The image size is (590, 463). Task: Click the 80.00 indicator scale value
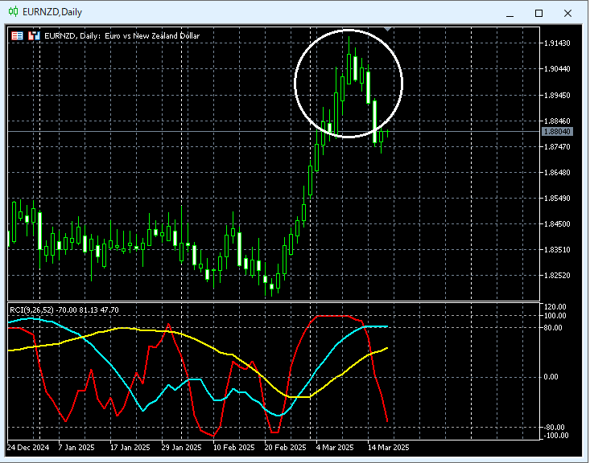tap(553, 328)
